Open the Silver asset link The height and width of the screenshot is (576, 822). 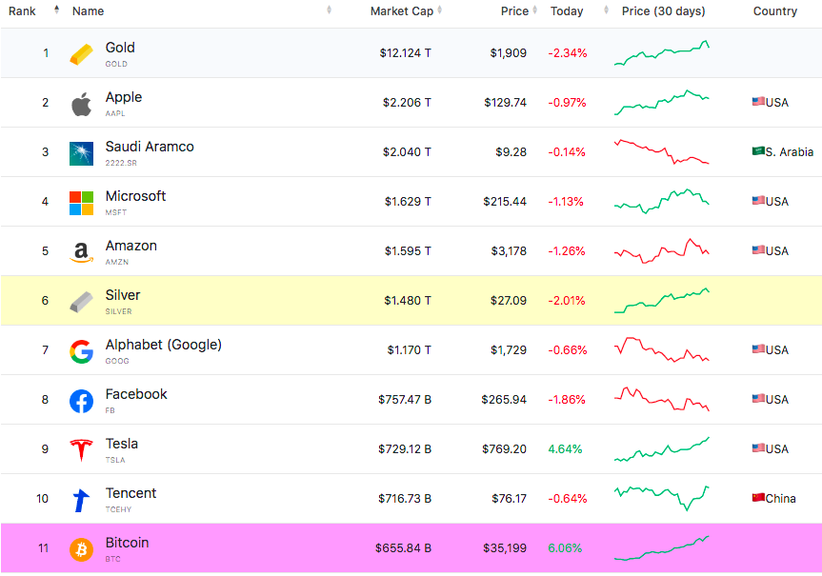[123, 295]
